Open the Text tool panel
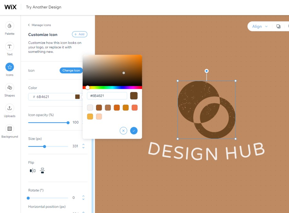289x213 pixels. [10, 49]
